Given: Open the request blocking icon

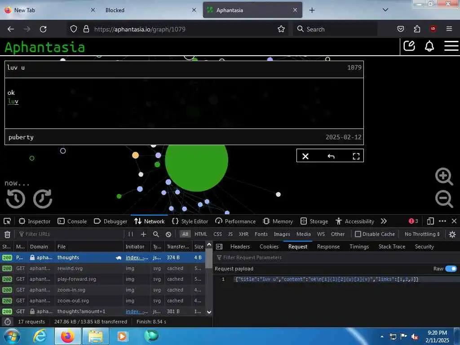Looking at the screenshot, I should (168, 234).
